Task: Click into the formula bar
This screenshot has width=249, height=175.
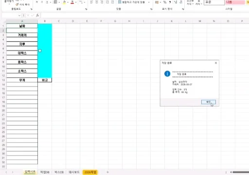Action: click(144, 16)
